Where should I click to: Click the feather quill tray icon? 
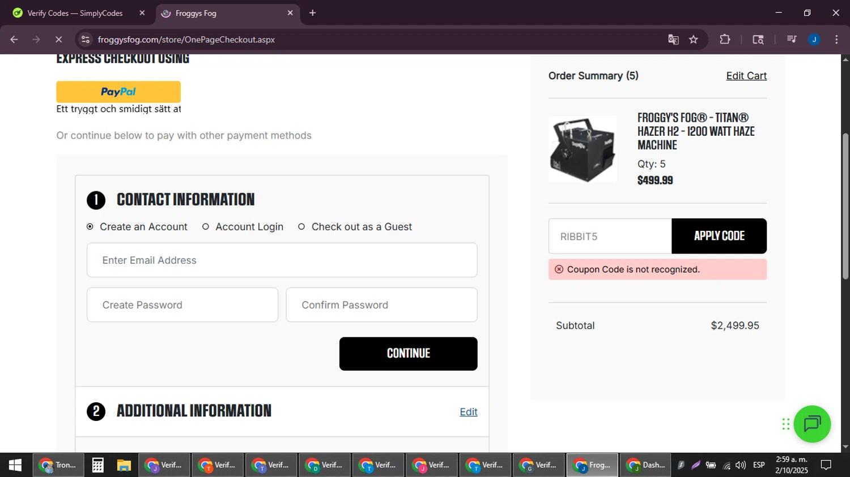coord(696,465)
